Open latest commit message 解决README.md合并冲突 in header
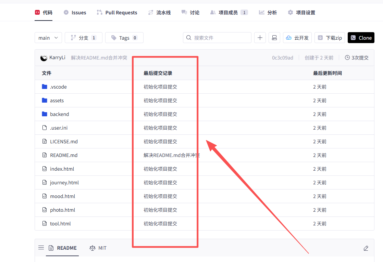The image size is (383, 262). pyautogui.click(x=99, y=57)
